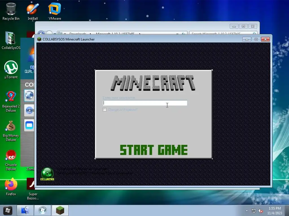Image resolution: width=289 pixels, height=216 pixels.
Task: Click the Windows orb icon pinned on taskbar
Action: 43,210
